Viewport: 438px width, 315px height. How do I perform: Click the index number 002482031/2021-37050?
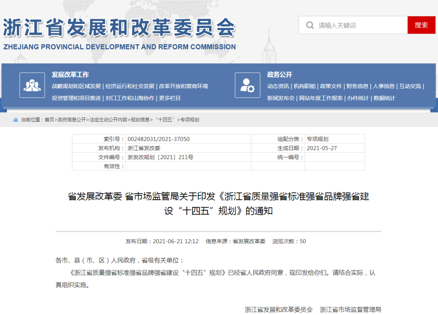[159, 139]
